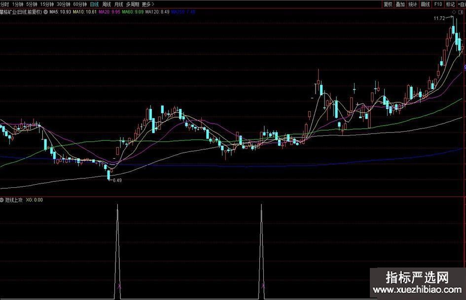Screen dimensions: 466x300
Task: Click the candlestick at the 11.72 high
Action: coord(453,30)
